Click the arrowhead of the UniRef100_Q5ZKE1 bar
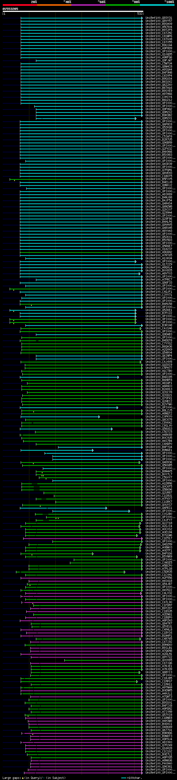 136,310
